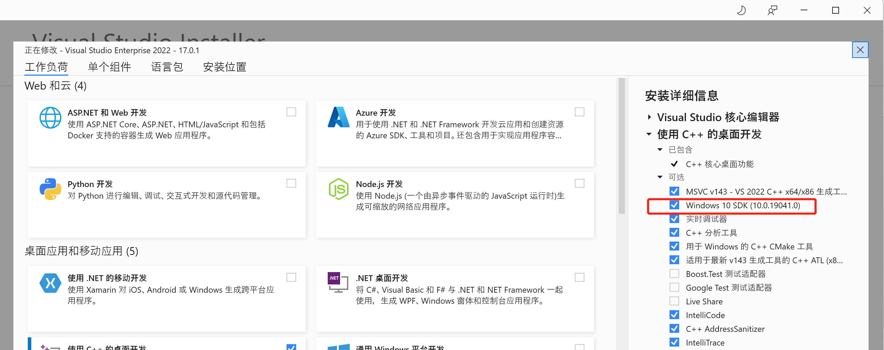
Task: Uncheck the 使用 C++ 的桌面开发 workload
Action: [291, 347]
